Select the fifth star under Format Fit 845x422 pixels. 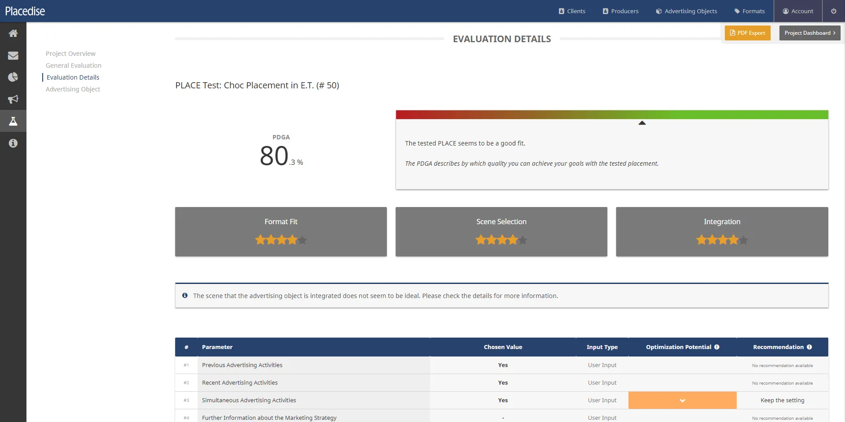pos(303,240)
